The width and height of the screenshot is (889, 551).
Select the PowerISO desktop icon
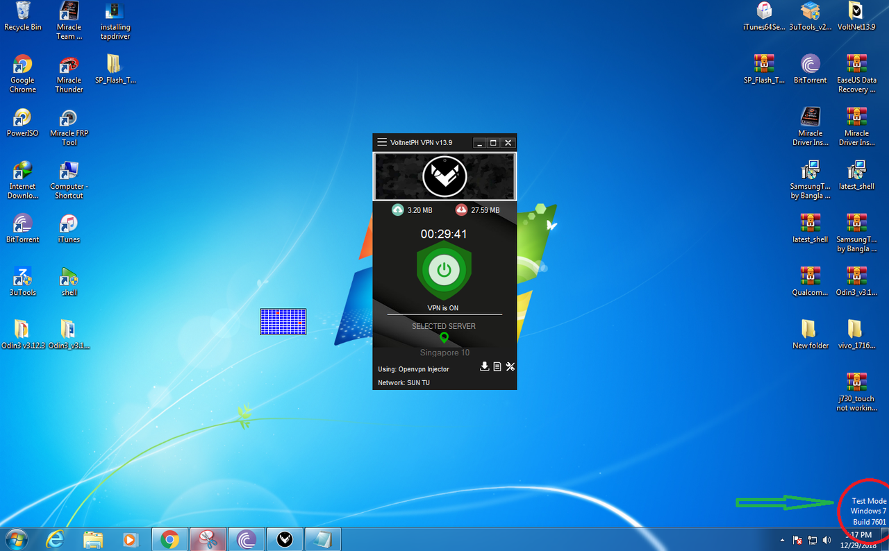[x=23, y=123]
